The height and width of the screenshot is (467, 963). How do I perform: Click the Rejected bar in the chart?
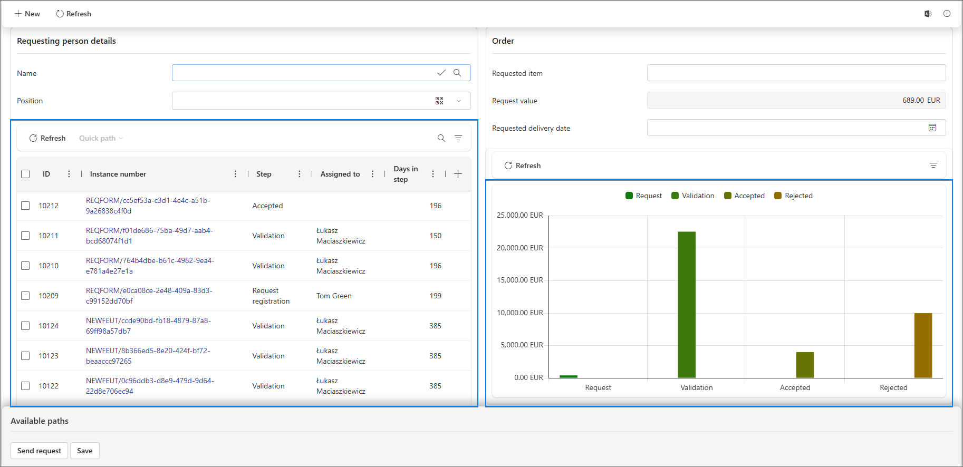click(923, 345)
